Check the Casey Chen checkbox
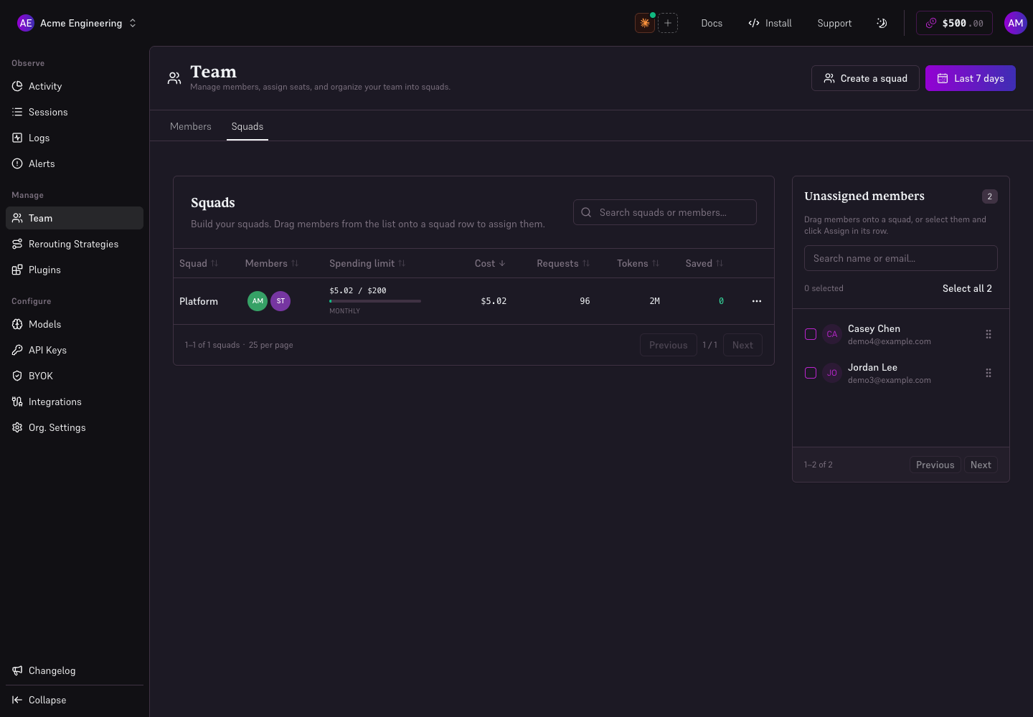Image resolution: width=1033 pixels, height=717 pixels. (x=811, y=334)
